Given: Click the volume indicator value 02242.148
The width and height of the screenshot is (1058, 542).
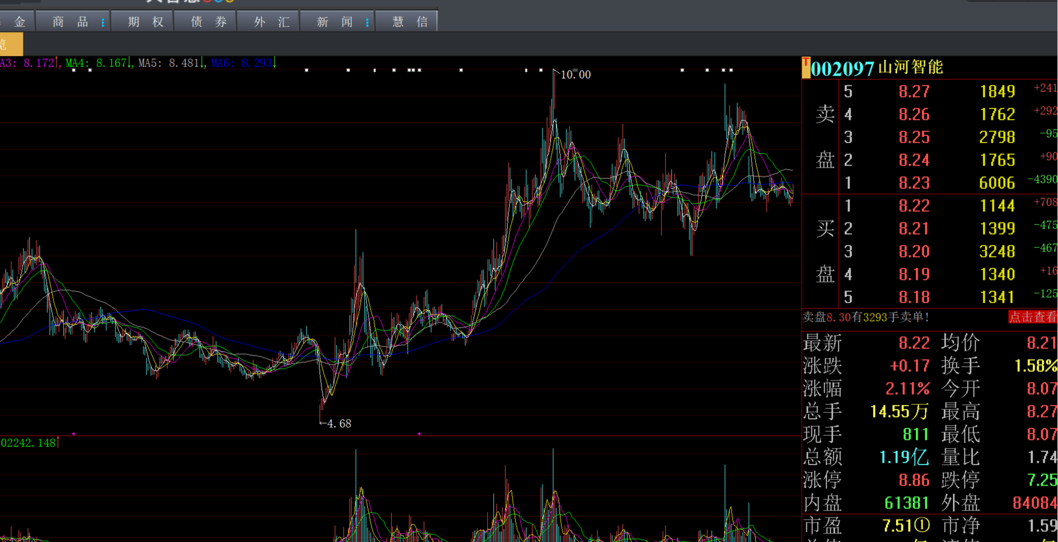Looking at the screenshot, I should 28,443.
